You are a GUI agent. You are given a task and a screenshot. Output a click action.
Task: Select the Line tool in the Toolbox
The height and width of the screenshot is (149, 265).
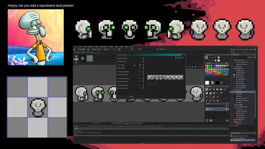point(225,89)
